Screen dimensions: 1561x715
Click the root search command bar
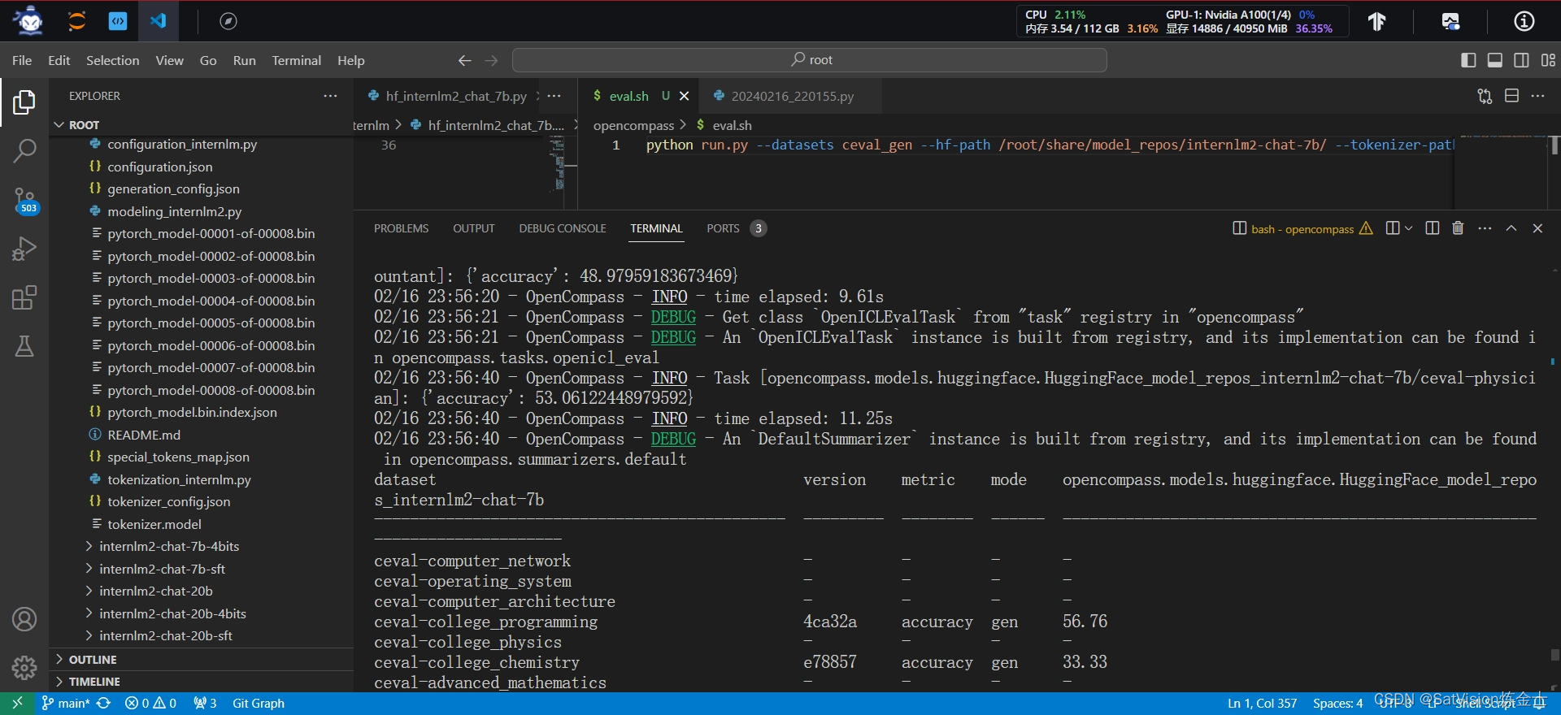(810, 60)
